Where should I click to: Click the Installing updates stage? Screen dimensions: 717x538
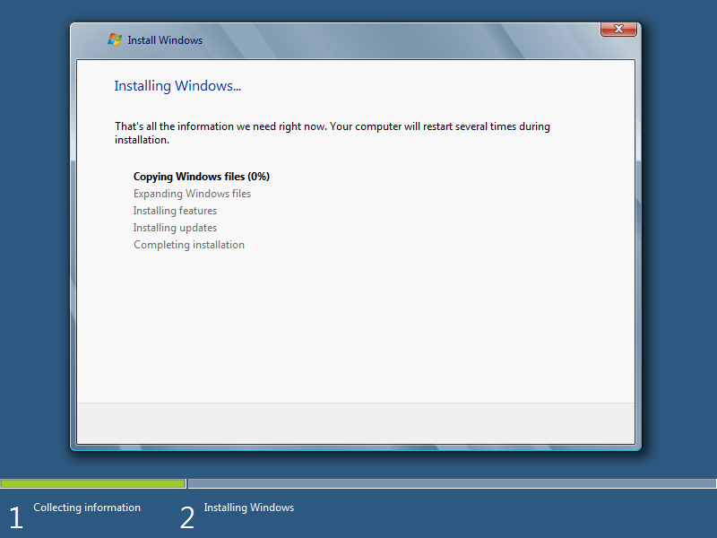(175, 227)
